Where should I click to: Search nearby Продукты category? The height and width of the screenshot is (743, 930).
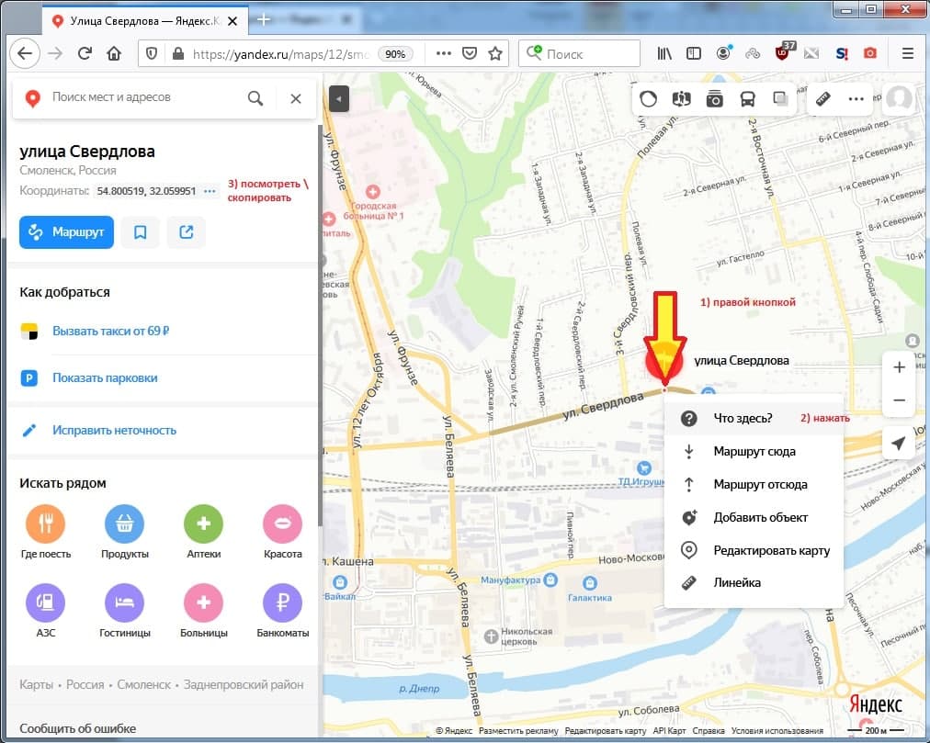pos(125,532)
